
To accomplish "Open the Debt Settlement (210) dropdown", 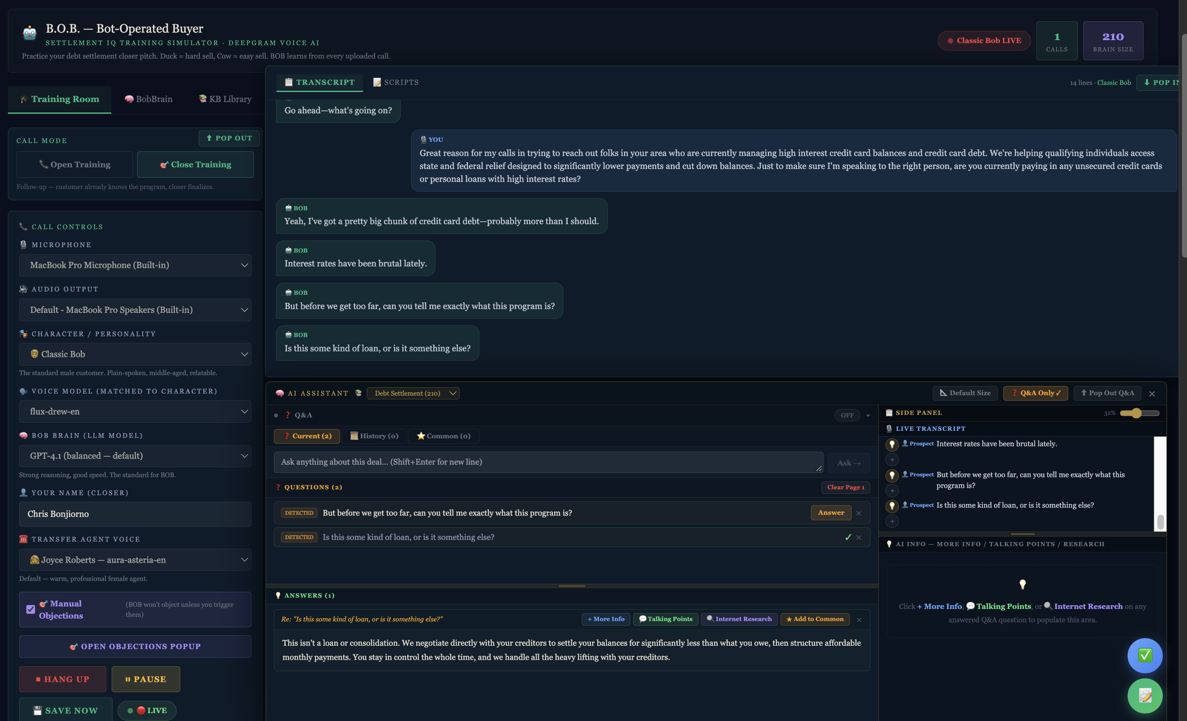I will 413,394.
